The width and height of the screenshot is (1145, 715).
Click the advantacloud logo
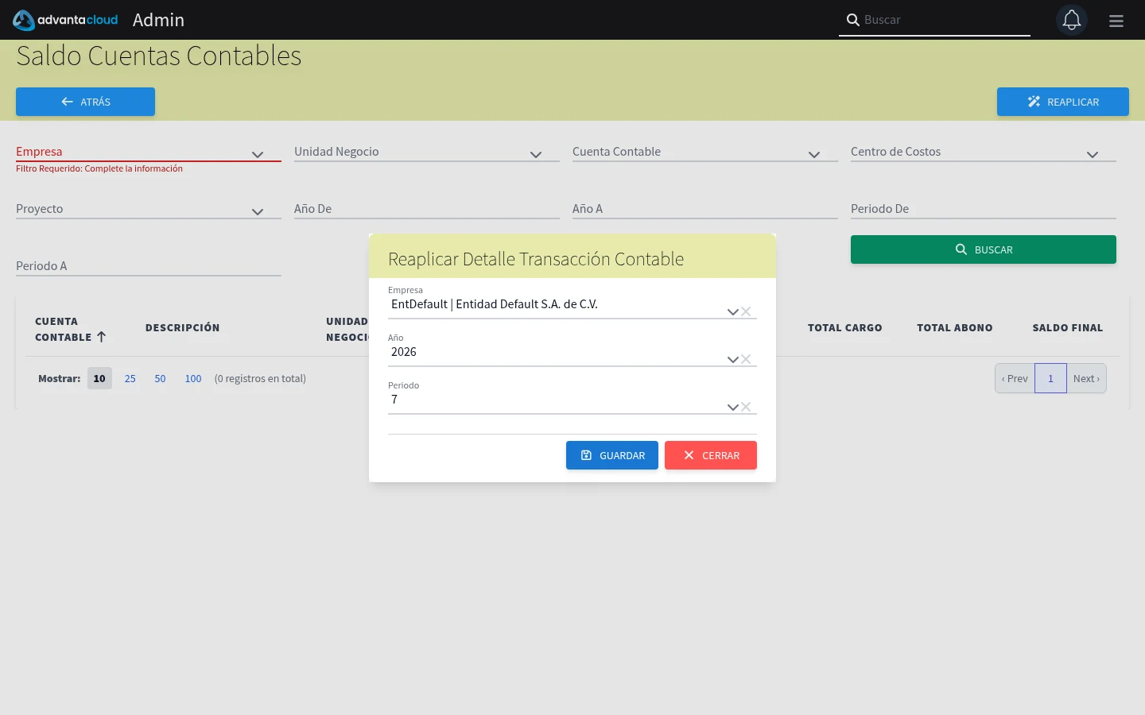click(x=65, y=20)
